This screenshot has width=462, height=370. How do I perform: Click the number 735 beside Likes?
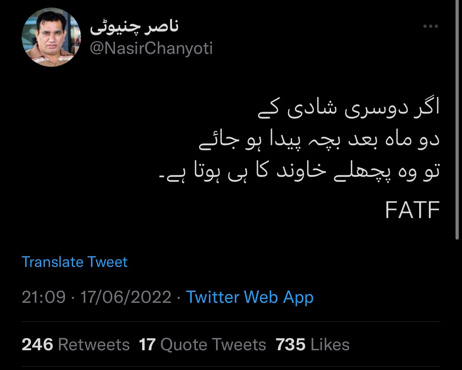click(x=291, y=345)
